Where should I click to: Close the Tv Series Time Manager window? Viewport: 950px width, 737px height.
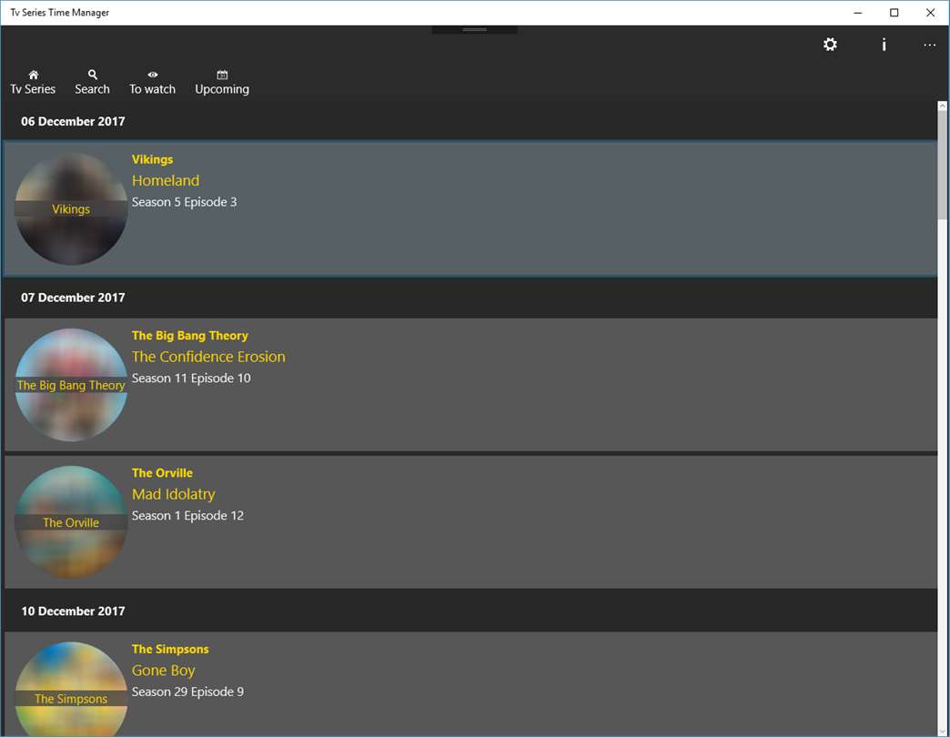click(930, 13)
